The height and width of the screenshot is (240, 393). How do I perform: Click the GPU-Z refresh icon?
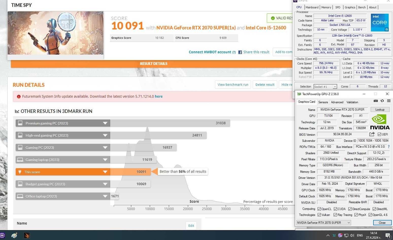[x=382, y=101]
